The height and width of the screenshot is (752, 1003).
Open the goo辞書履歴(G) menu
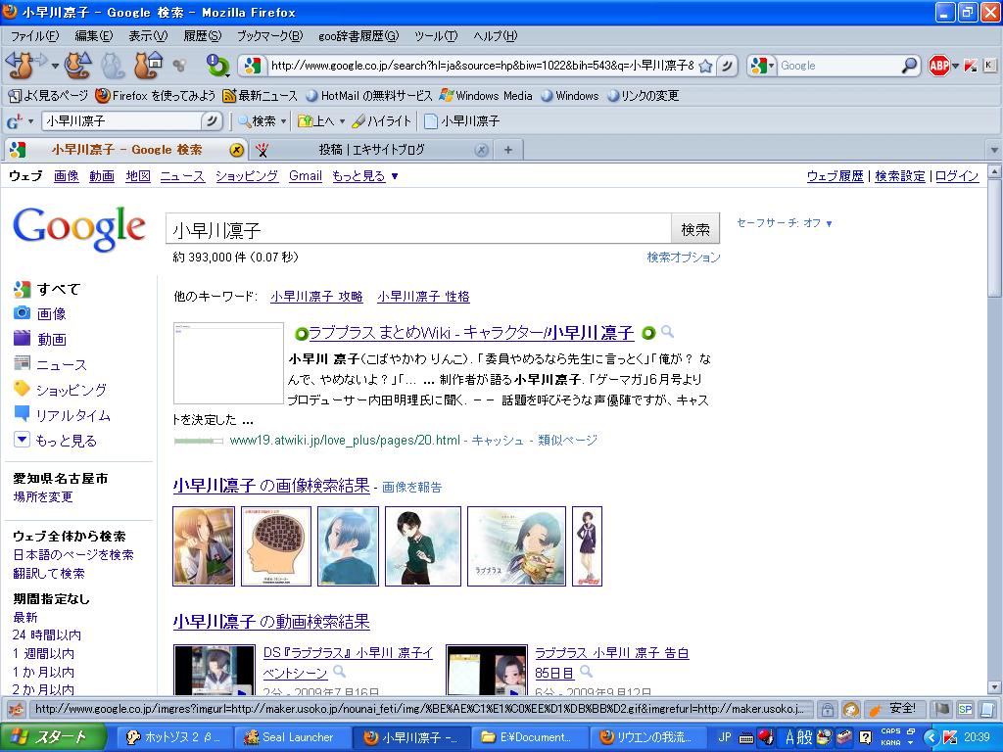(358, 36)
